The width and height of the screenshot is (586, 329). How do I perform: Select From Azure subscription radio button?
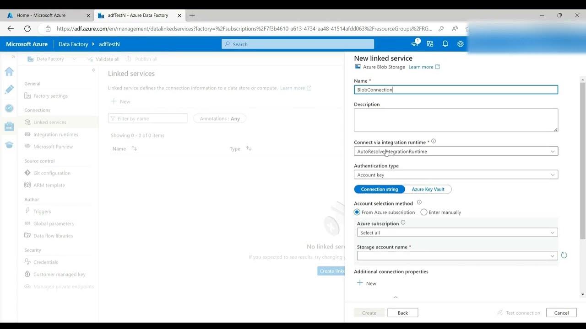click(357, 212)
